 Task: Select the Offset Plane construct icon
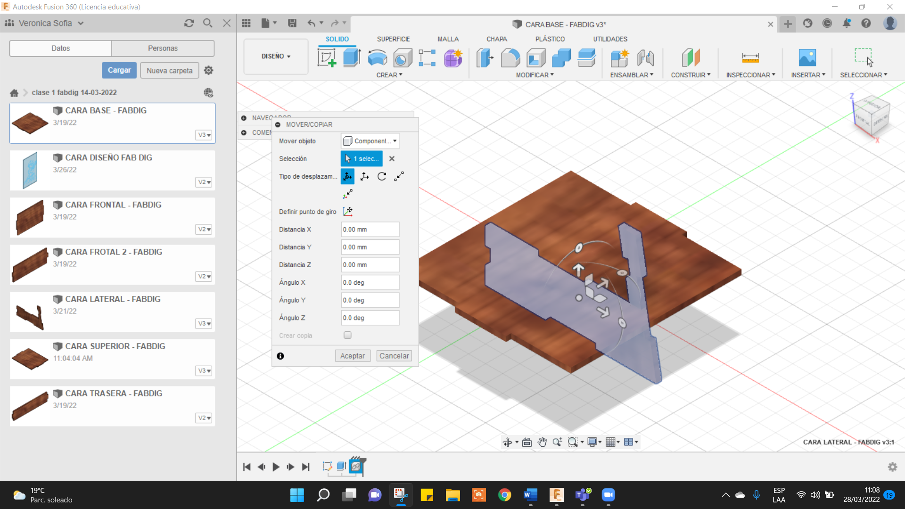pos(691,58)
